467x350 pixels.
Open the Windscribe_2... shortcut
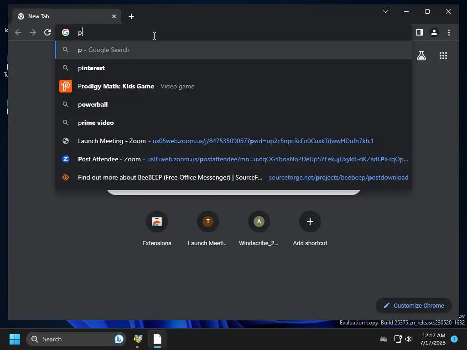tap(259, 229)
